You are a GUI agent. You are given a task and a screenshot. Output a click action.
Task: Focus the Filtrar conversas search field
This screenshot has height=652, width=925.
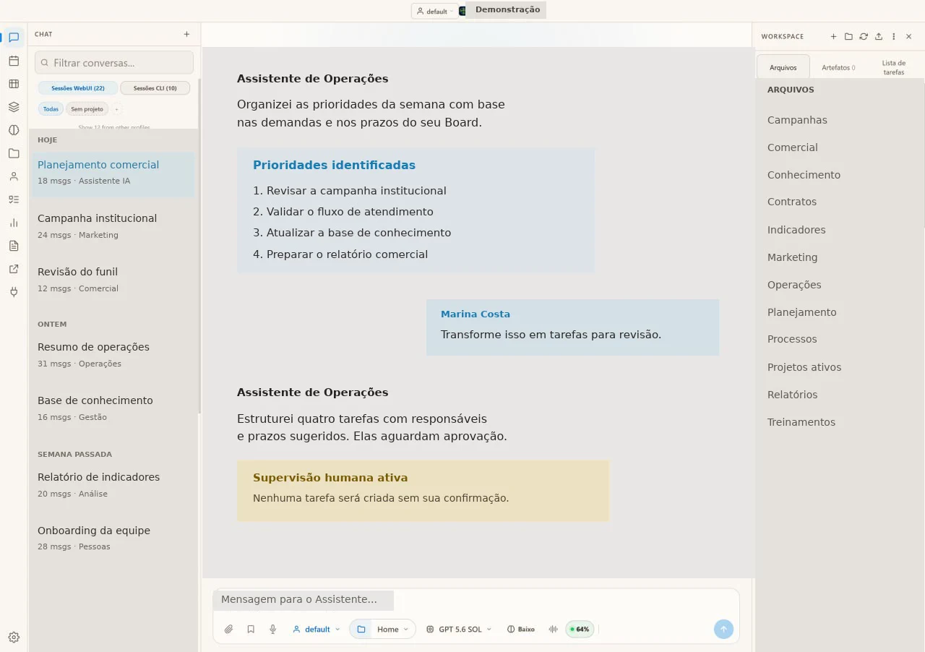(x=114, y=63)
